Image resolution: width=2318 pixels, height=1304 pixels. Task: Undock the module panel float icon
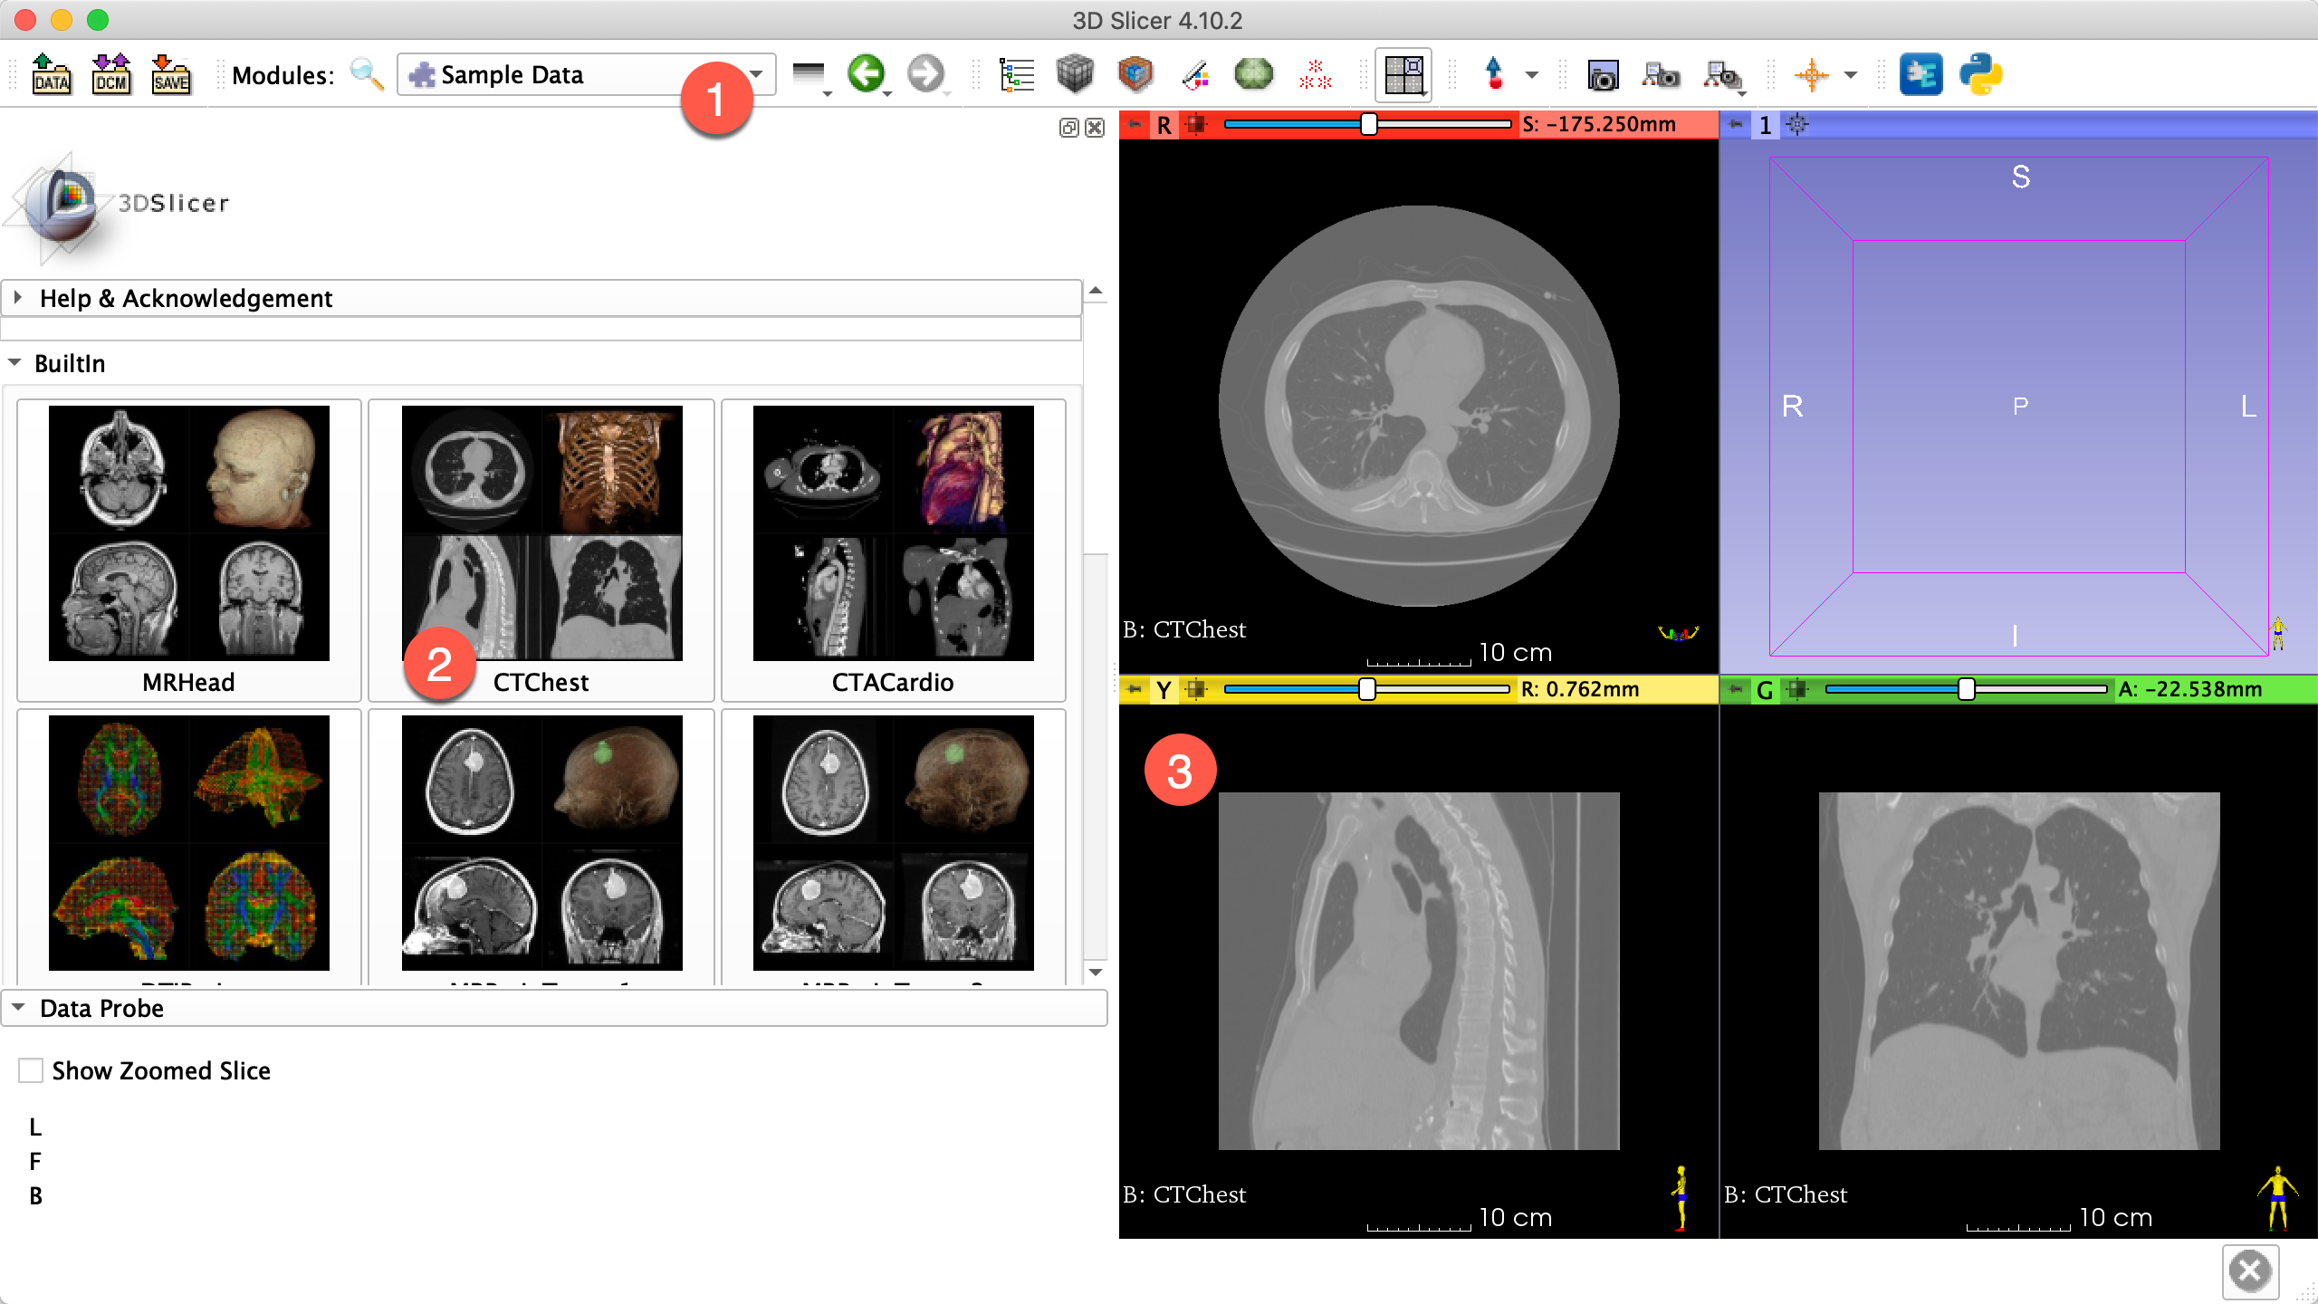[1068, 128]
